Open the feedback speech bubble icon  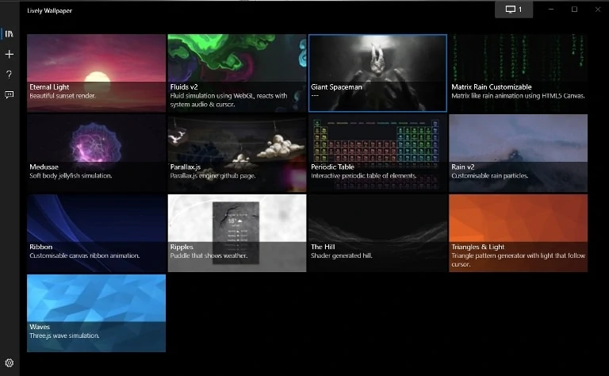pos(10,94)
